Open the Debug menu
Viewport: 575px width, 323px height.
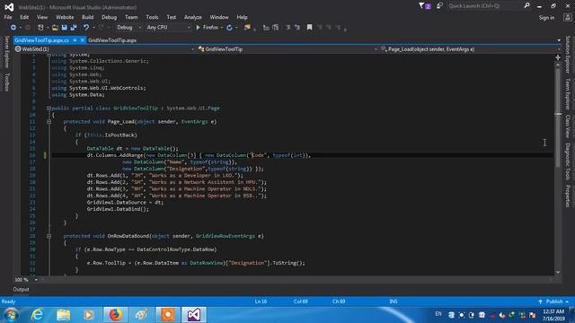(x=109, y=17)
